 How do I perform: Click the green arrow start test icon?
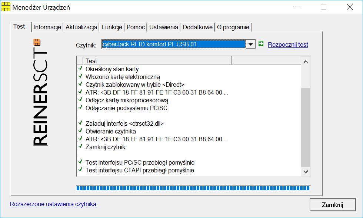(261, 43)
